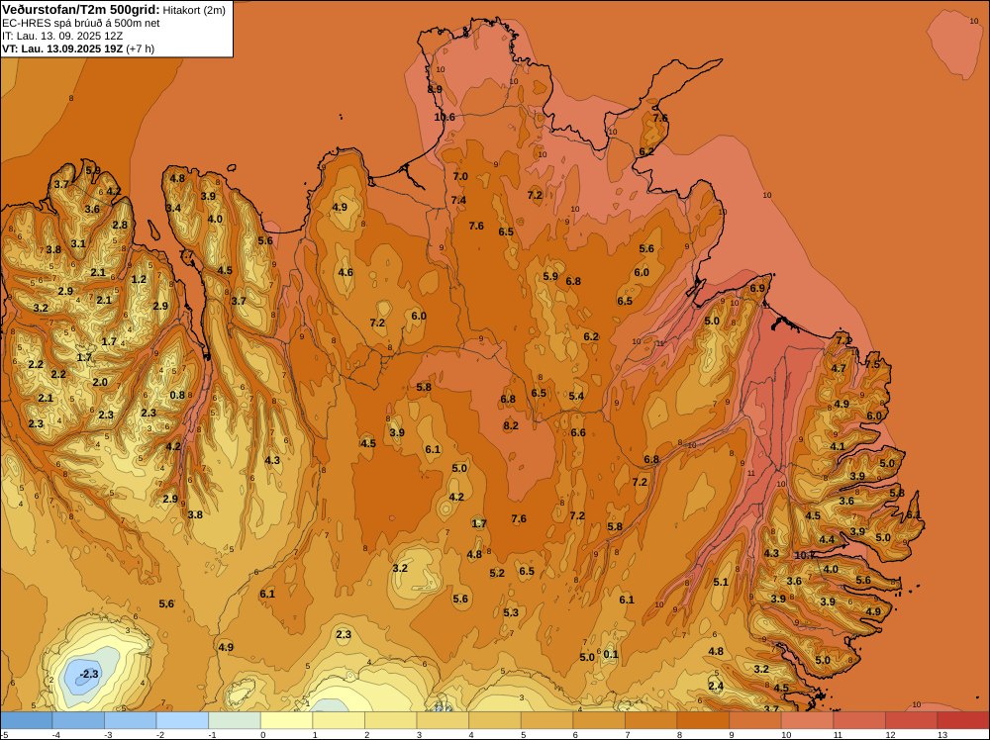Viewport: 990px width, 740px height.
Task: Click the 'EC-HRES spá brúuð á 500m net' line
Action: [81, 23]
